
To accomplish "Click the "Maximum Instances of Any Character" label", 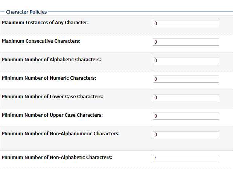I will pos(45,23).
